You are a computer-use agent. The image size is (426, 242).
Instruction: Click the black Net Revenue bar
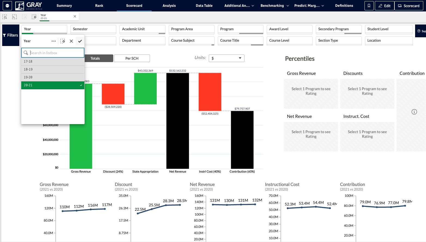click(178, 121)
